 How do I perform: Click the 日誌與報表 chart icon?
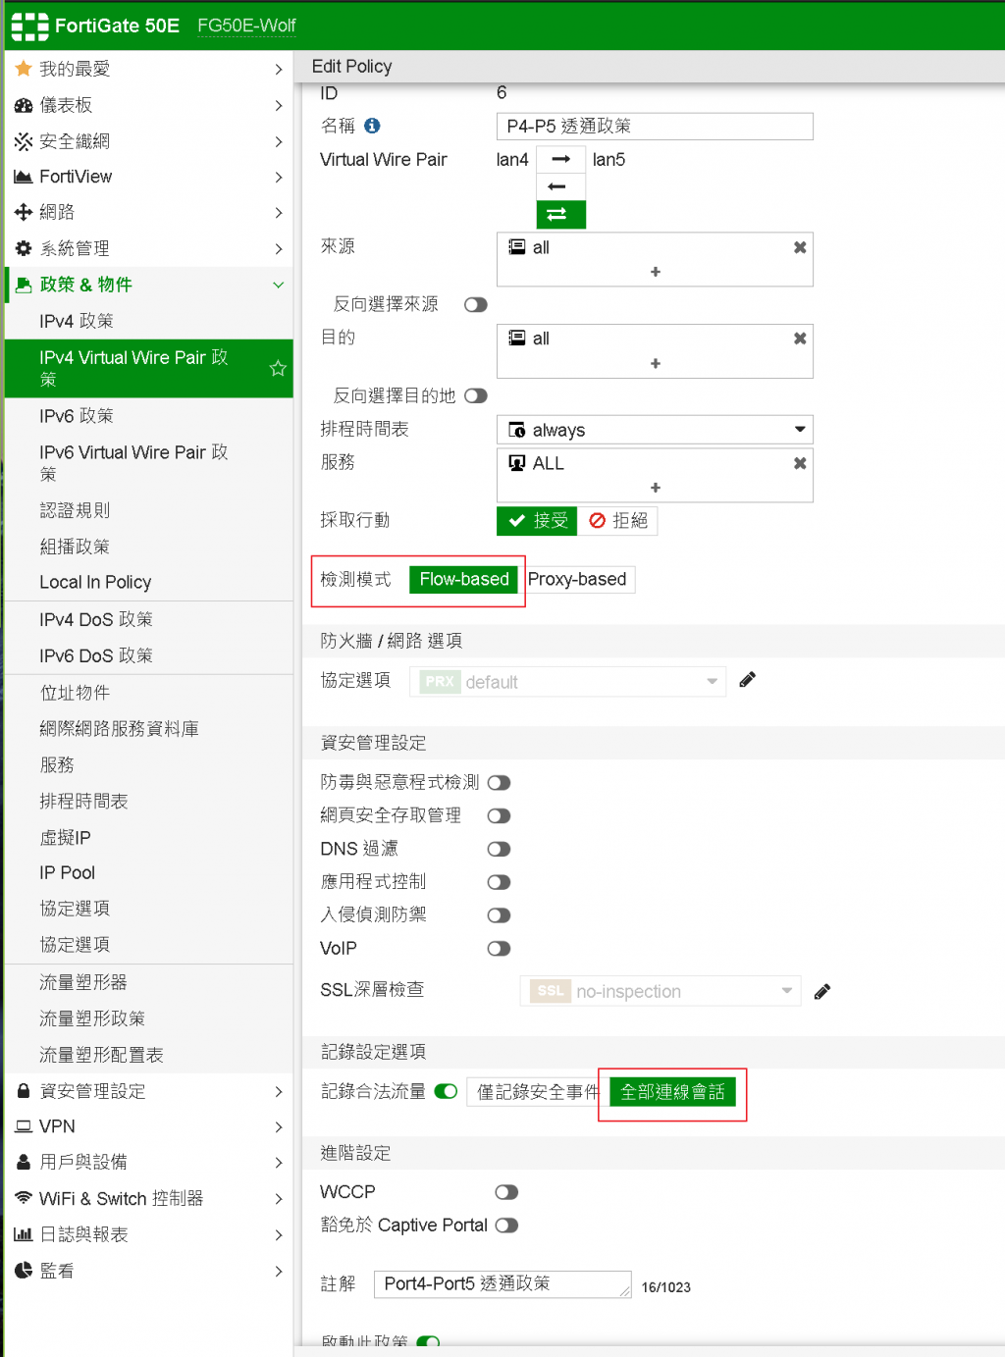pyautogui.click(x=24, y=1234)
